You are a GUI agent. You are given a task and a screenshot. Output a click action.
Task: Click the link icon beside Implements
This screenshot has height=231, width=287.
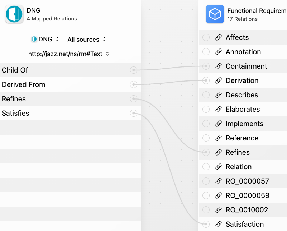(218, 124)
